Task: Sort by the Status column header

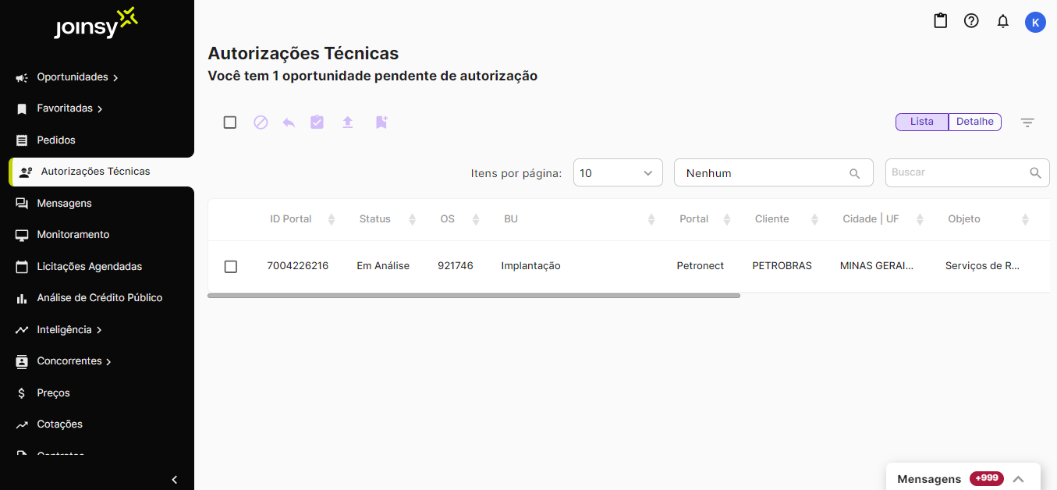Action: 375,219
